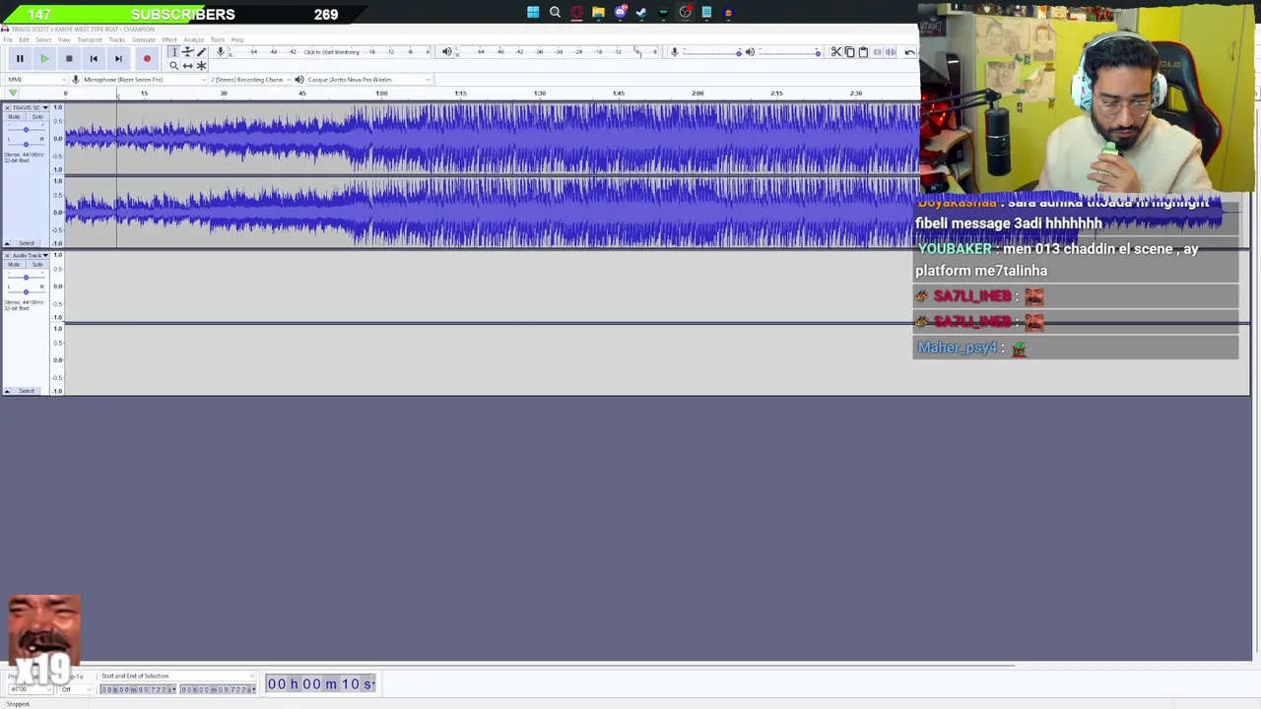Click the mixer recording volume slider

pos(711,51)
